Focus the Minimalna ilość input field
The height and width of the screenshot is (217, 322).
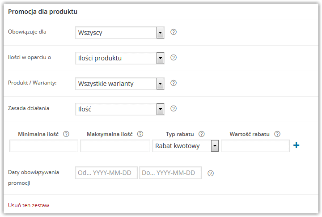[x=44, y=146]
